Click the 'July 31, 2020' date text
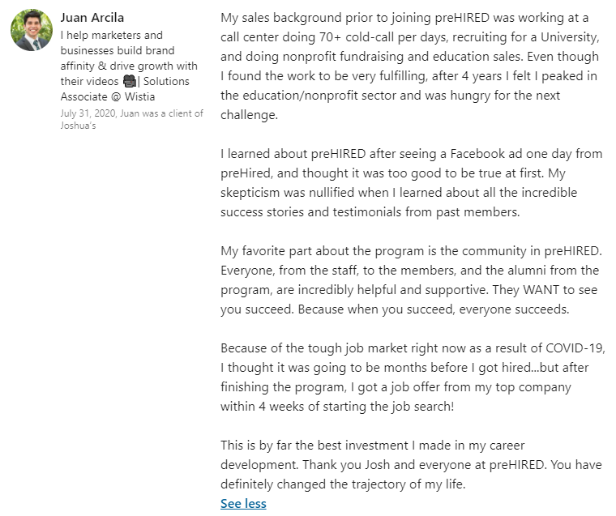Image resolution: width=616 pixels, height=516 pixels. pos(88,113)
